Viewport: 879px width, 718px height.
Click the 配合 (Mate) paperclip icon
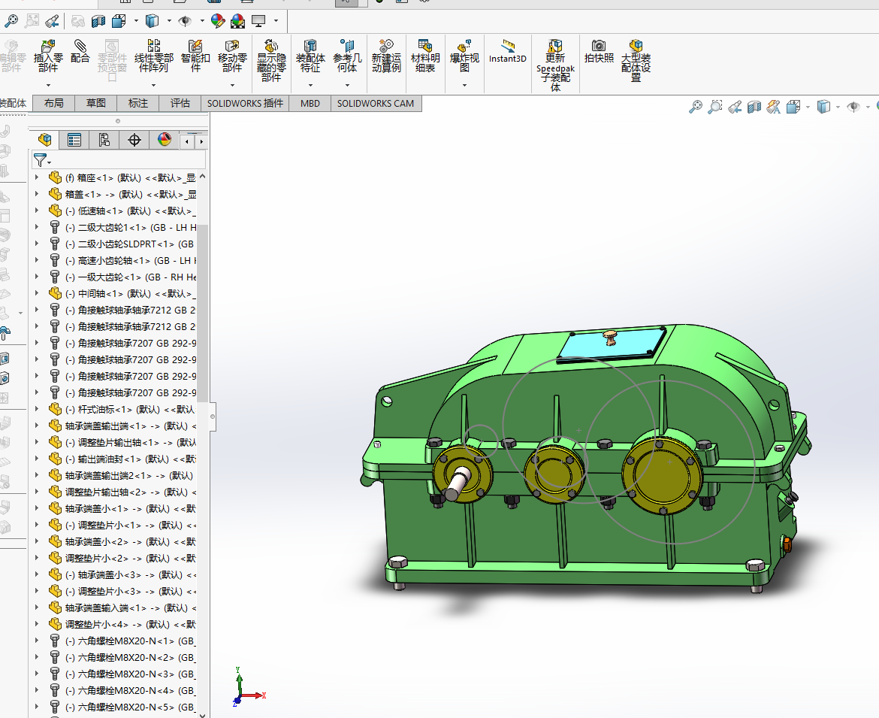pos(80,47)
